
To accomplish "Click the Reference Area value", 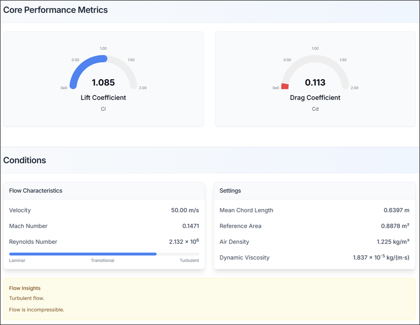I will [x=395, y=226].
